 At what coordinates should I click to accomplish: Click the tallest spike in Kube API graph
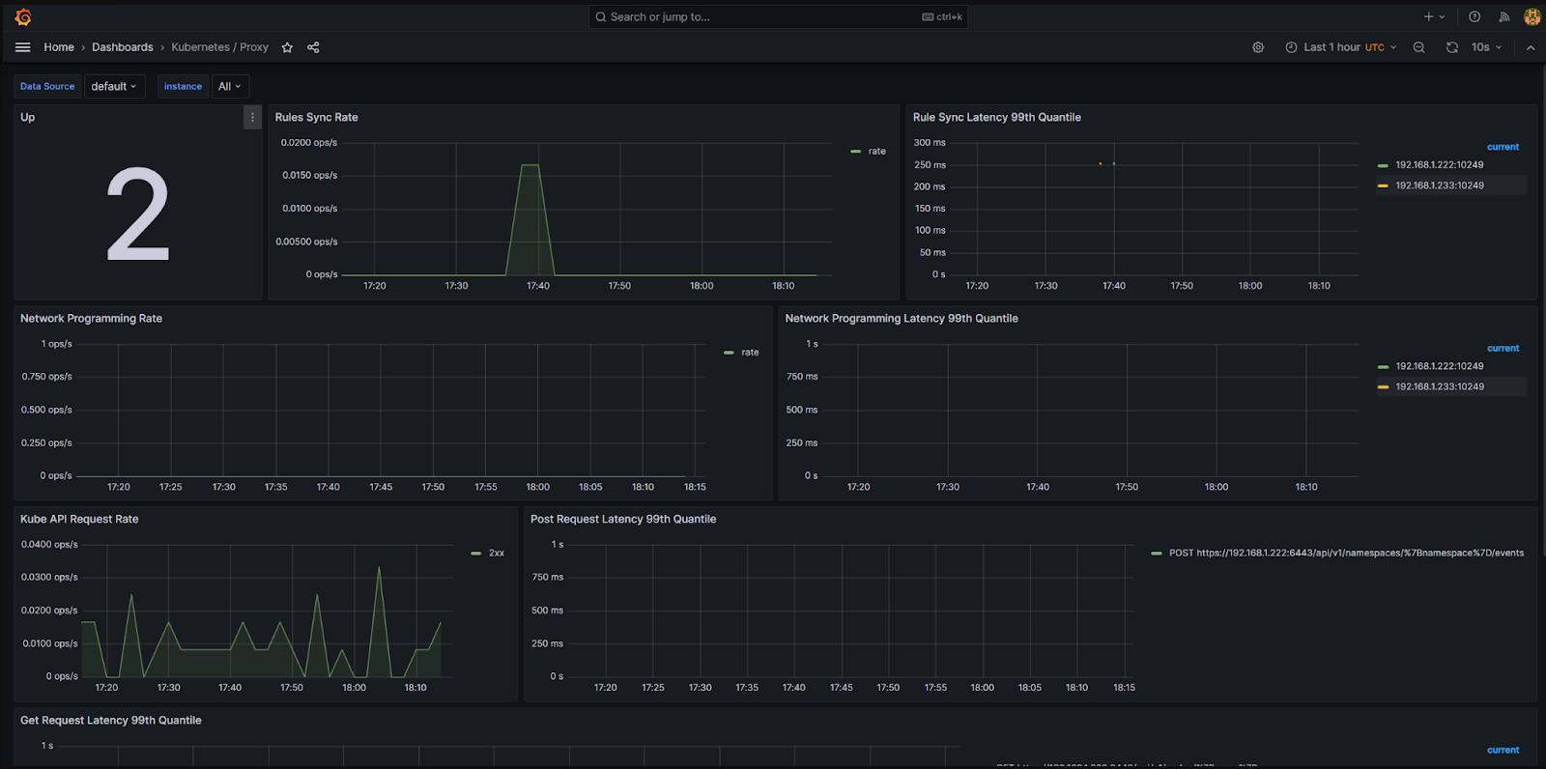379,568
